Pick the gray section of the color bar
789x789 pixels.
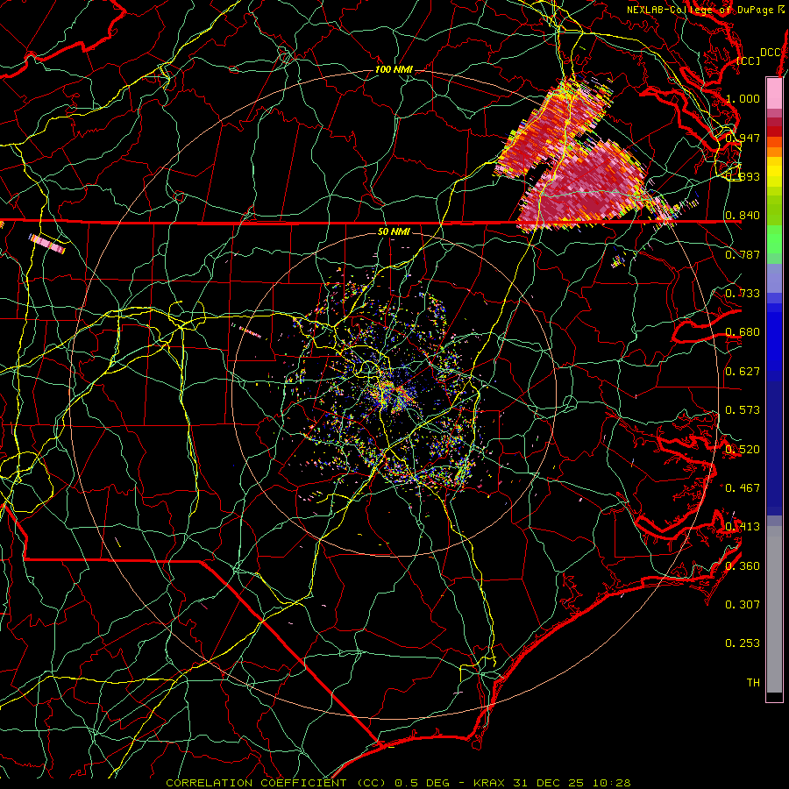(774, 609)
